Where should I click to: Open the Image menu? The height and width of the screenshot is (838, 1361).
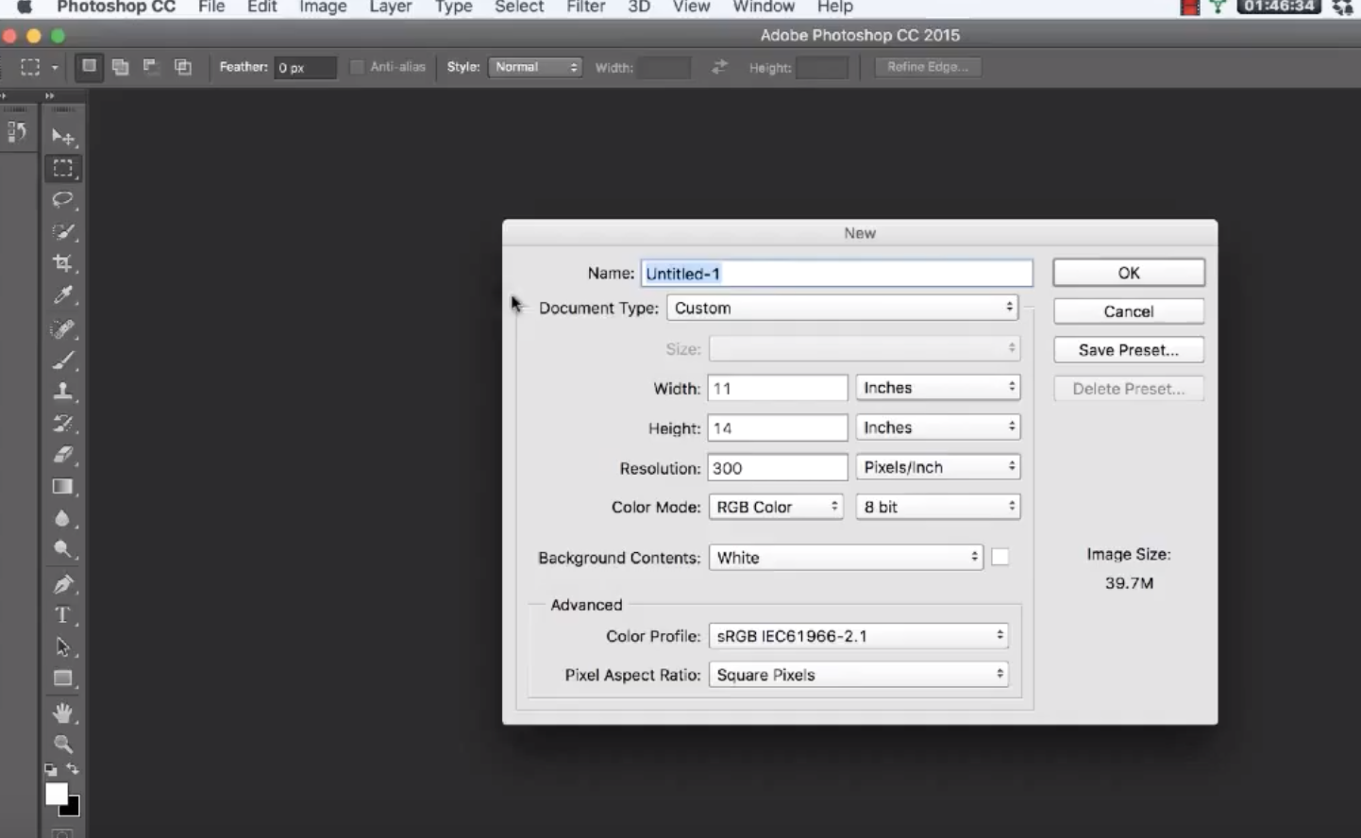[x=323, y=7]
